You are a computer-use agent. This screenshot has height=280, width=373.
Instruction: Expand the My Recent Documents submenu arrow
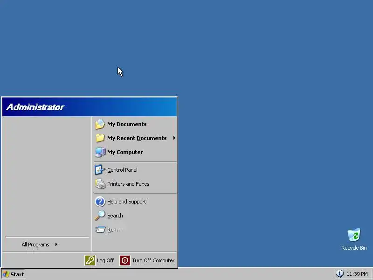(174, 138)
